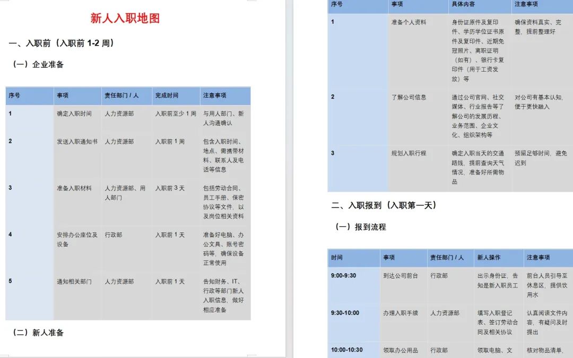
Task: Select the note 预留足够时间，避免迟到
Action: click(541, 158)
